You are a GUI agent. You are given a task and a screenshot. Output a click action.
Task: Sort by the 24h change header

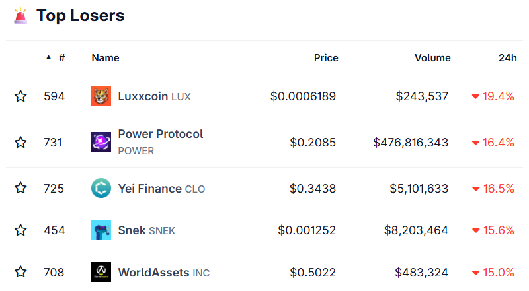point(507,58)
